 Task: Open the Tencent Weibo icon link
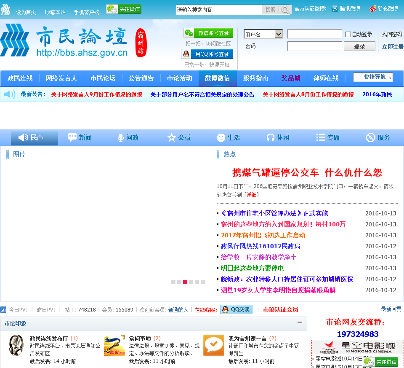[335, 8]
